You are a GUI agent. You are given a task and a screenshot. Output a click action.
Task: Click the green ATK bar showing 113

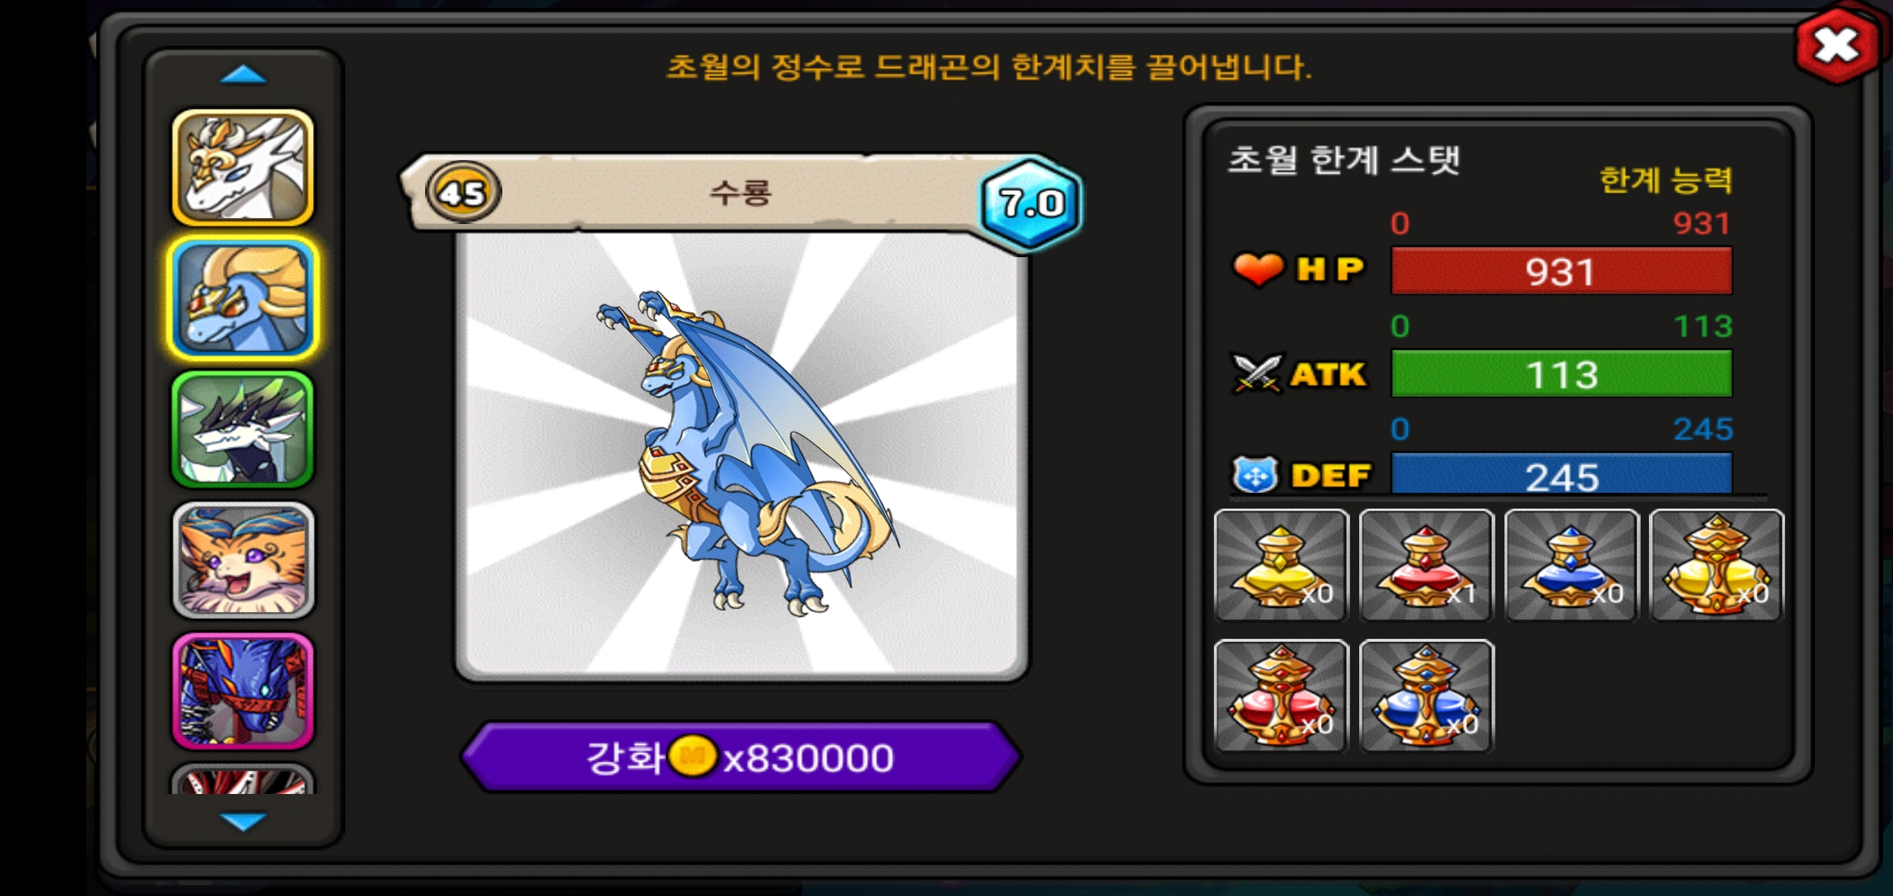(x=1561, y=373)
